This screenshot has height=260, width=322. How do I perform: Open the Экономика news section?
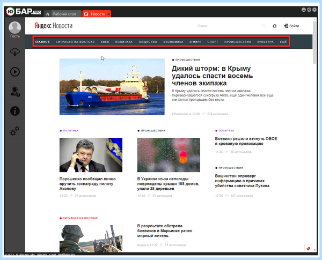(173, 42)
